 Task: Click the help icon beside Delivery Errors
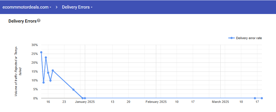tap(39, 21)
